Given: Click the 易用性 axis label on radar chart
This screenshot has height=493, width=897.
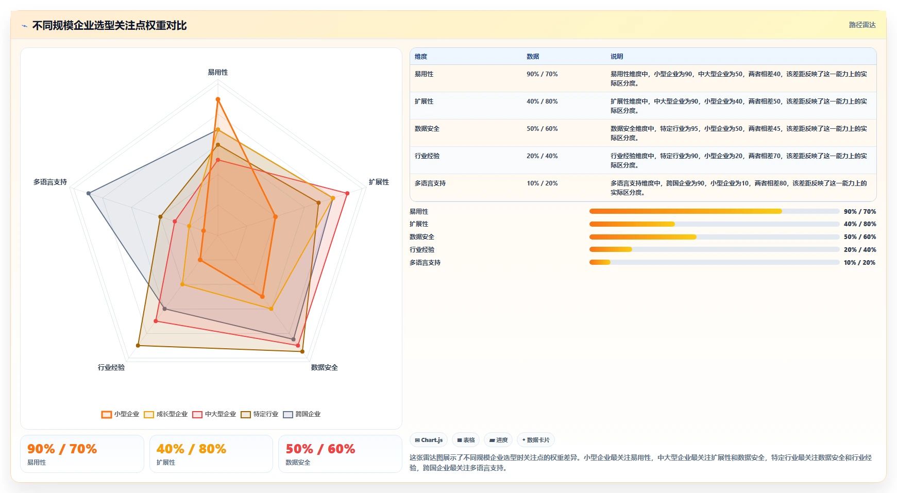Looking at the screenshot, I should [218, 72].
